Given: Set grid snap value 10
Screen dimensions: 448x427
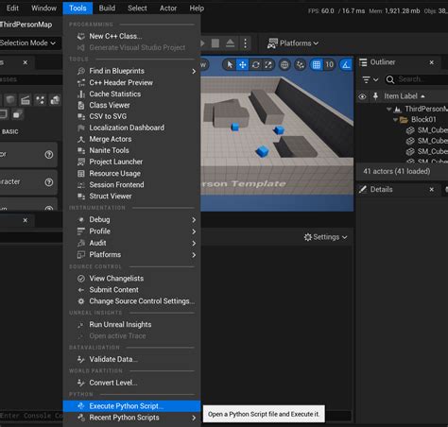Looking at the screenshot, I should [x=329, y=65].
